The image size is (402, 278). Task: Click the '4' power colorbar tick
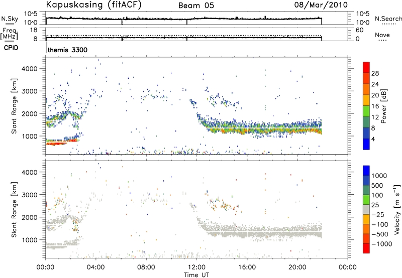[x=373, y=140]
